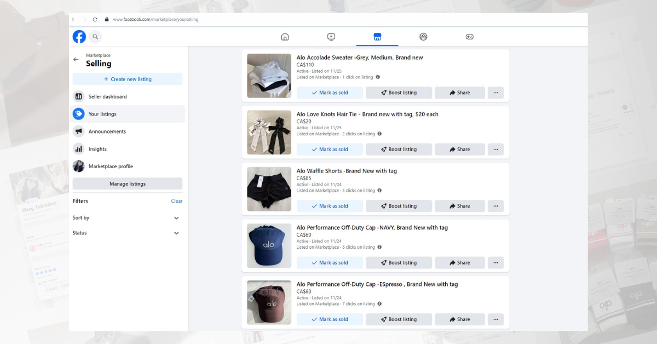The width and height of the screenshot is (657, 344).
Task: Open more options for Love Knots Hair Tie
Action: (495, 149)
